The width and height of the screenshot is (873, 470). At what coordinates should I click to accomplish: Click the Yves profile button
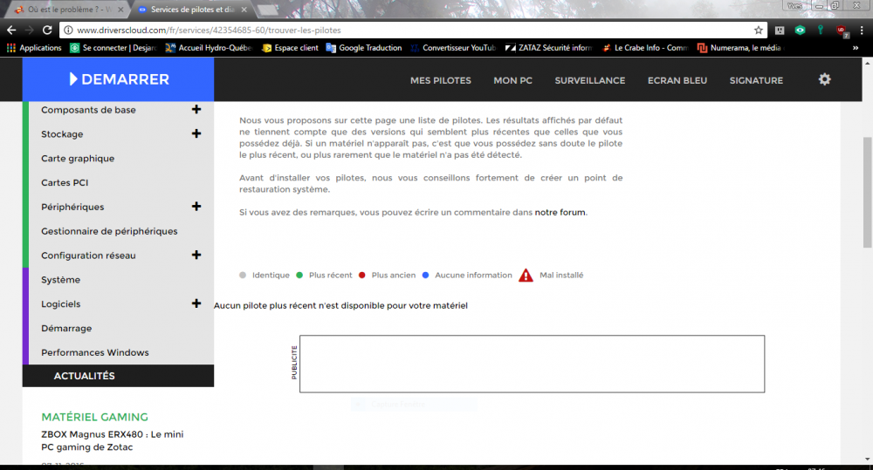pos(794,5)
